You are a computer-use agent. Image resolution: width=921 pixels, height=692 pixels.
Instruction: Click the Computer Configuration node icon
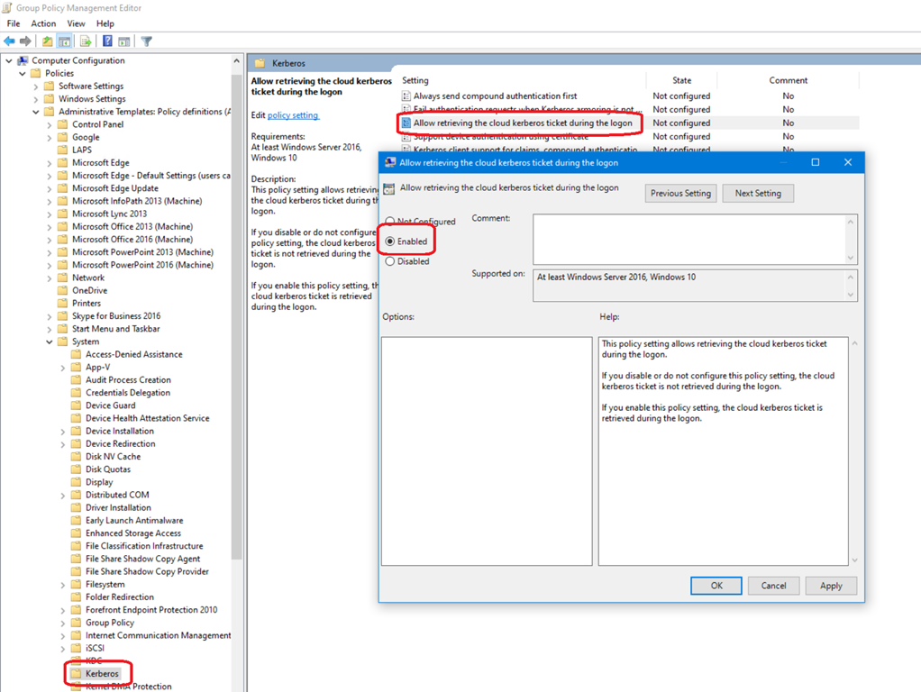tap(23, 60)
